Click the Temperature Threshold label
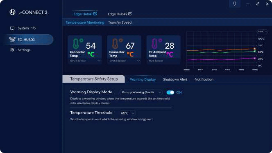Image resolution: width=272 pixels, height=153 pixels. [91, 113]
